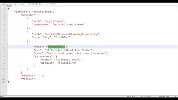This screenshot has width=178, height=100.
Task: Click line number 24 in the margin
Action: [4, 82]
